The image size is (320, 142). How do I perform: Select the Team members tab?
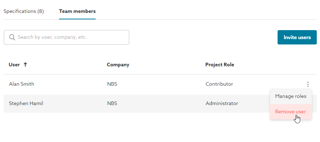77,11
